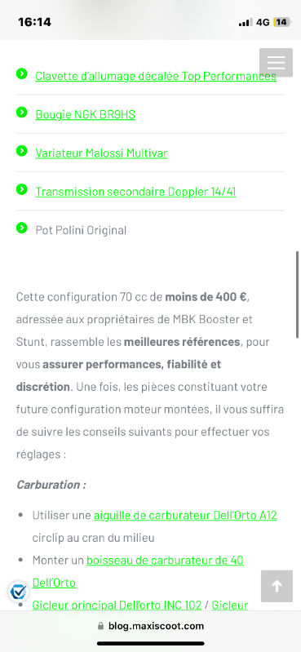Follow boisseau de carburateur de 40 link

click(x=165, y=561)
